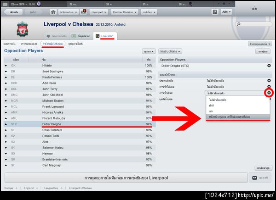Select the Didier Drogba row in players table

80,124
